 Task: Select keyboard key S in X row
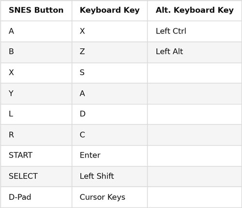(82, 72)
